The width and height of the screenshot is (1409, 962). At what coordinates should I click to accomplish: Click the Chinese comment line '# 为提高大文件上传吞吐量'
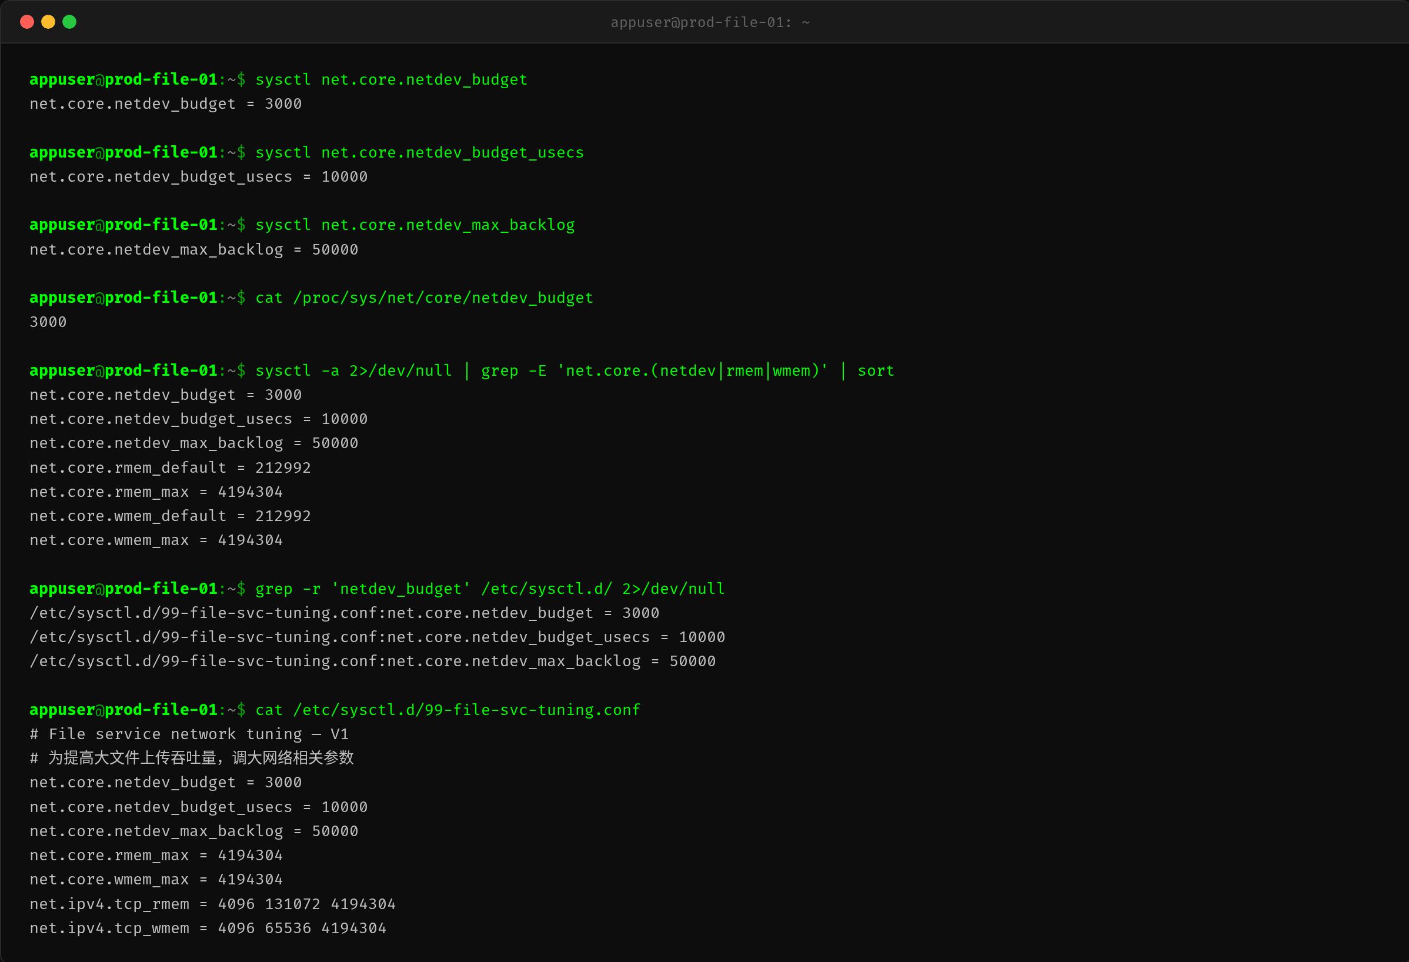coord(192,758)
